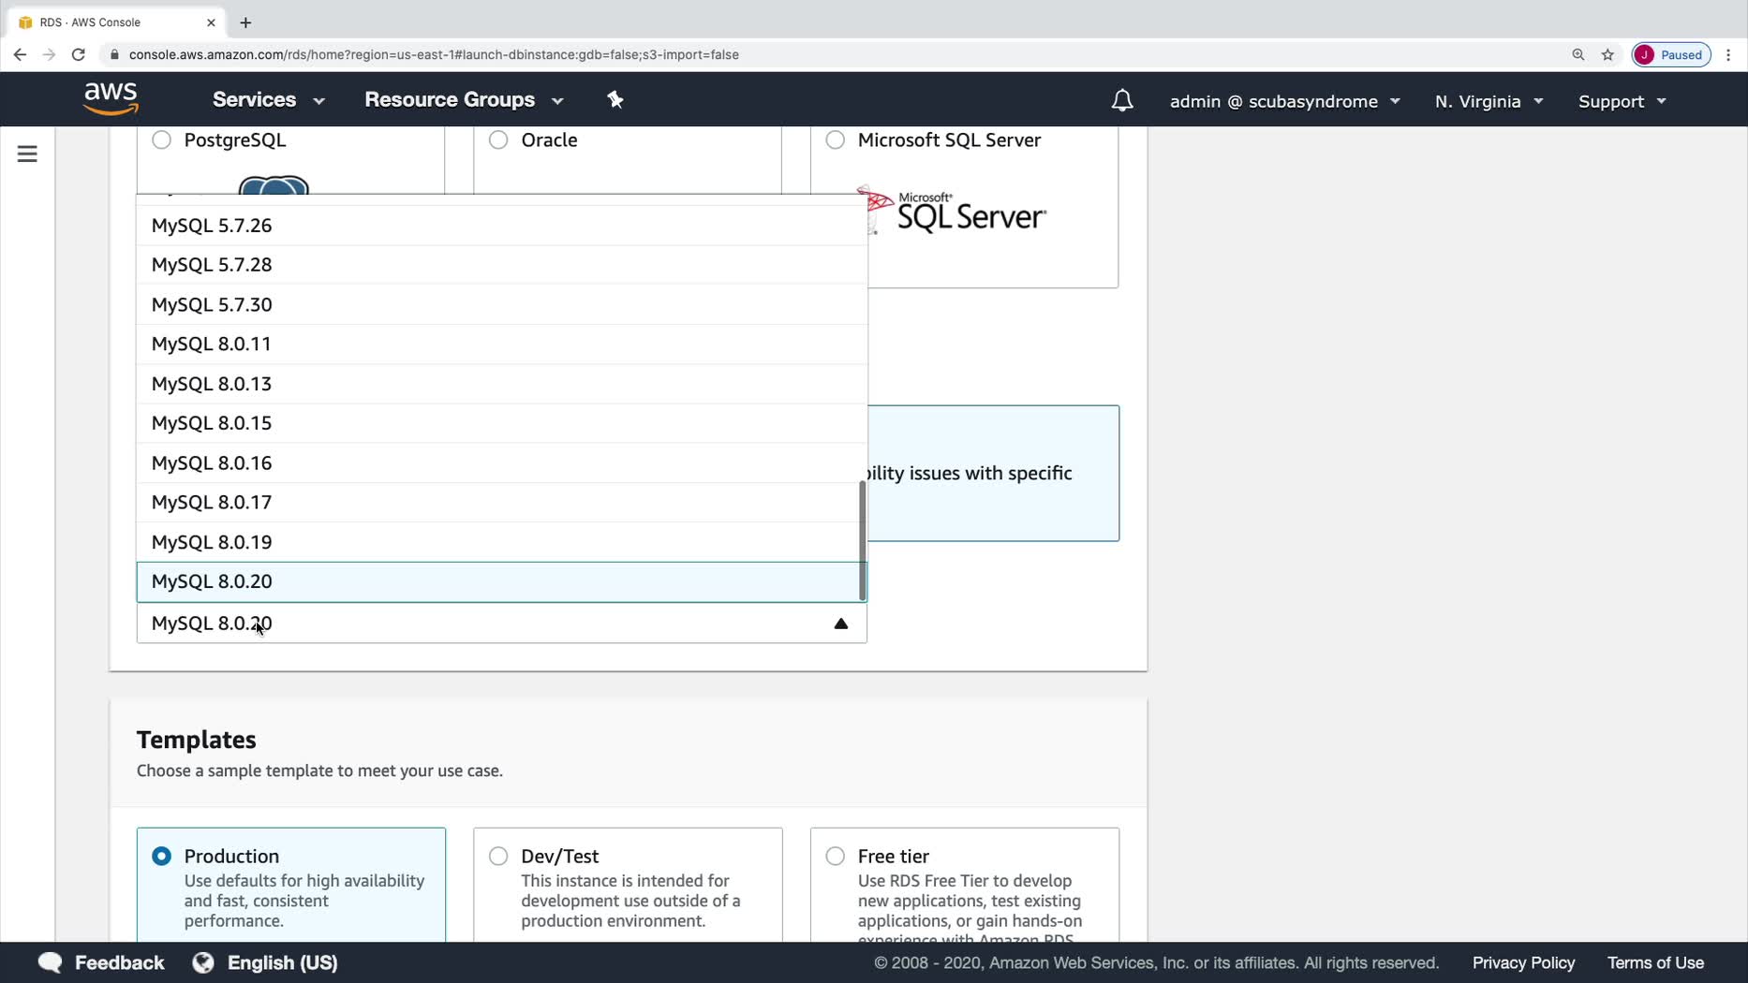Expand the Services dropdown menu

[x=269, y=99]
